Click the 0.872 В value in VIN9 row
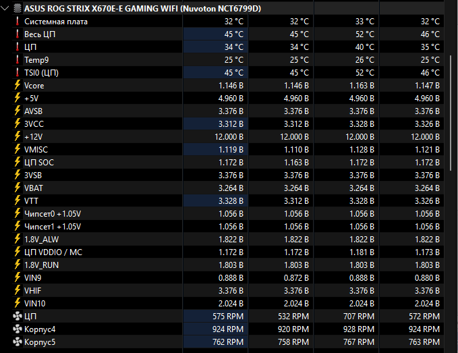The image size is (458, 353). (297, 278)
